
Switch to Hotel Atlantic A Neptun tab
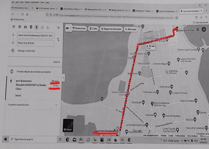point(71,9)
